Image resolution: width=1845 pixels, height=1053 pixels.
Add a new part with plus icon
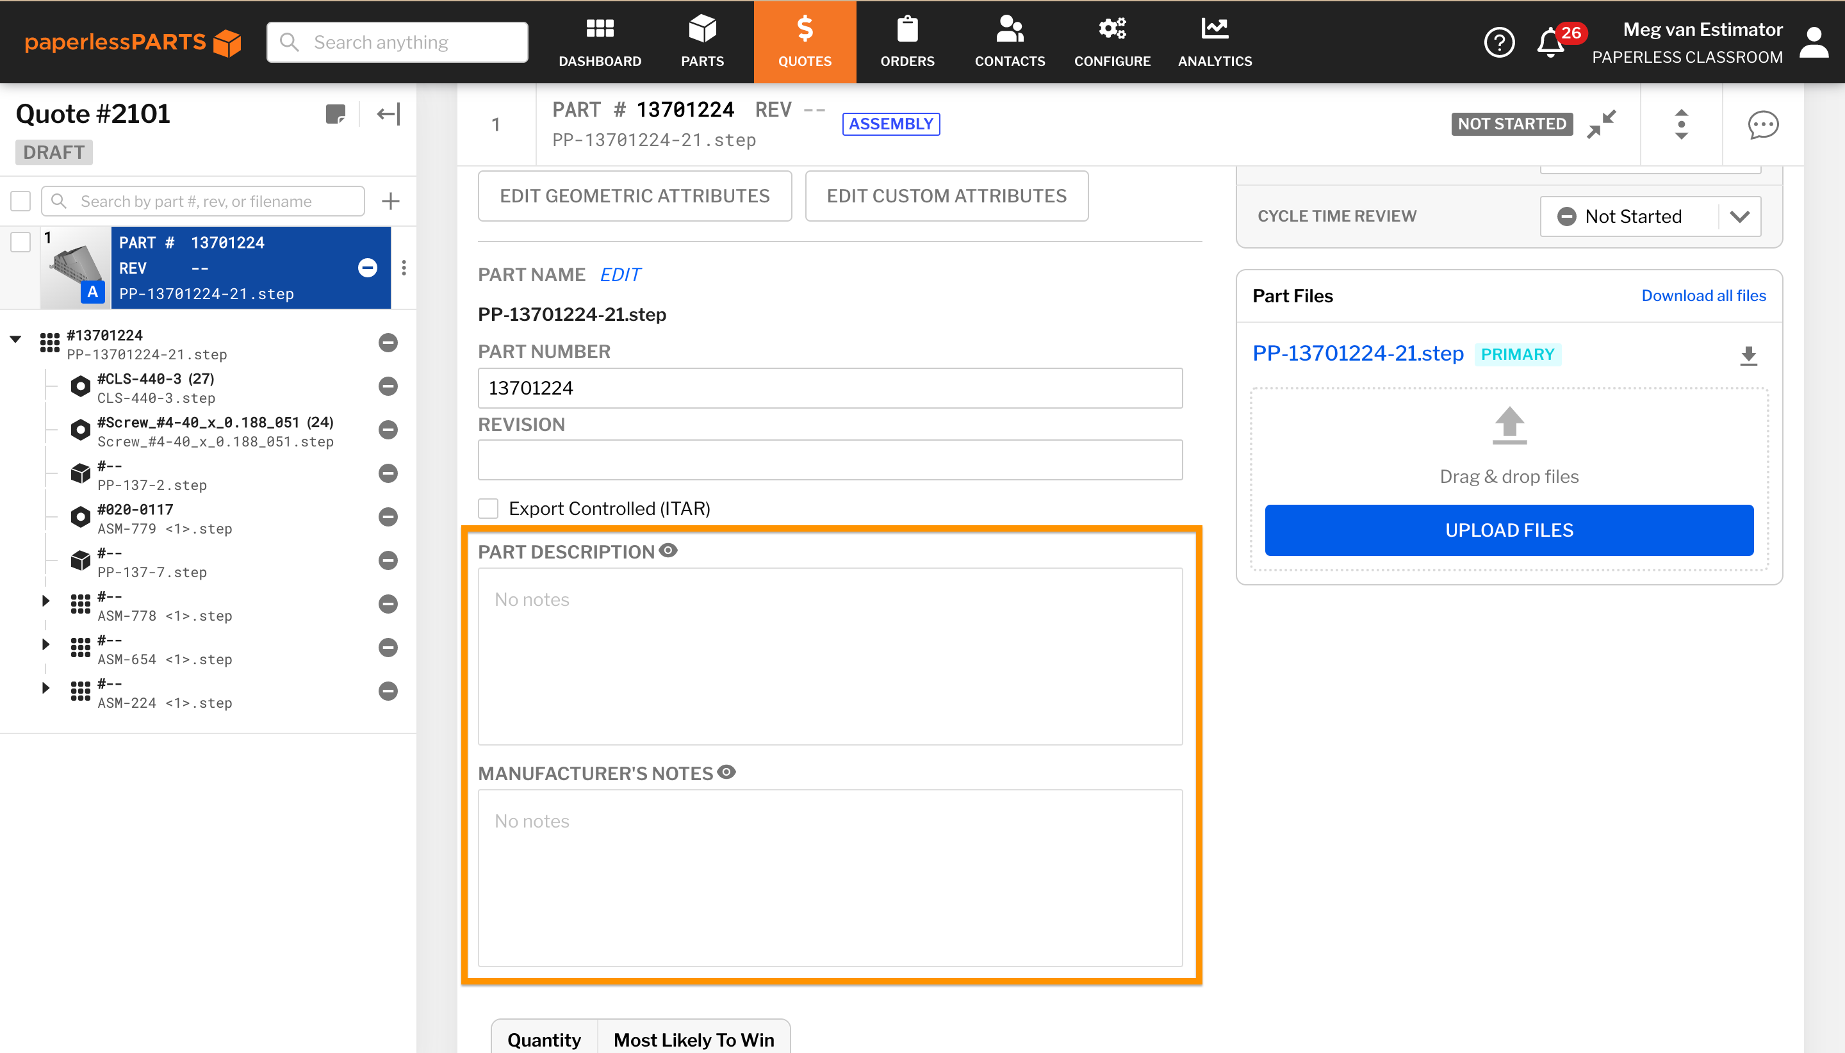click(x=391, y=201)
